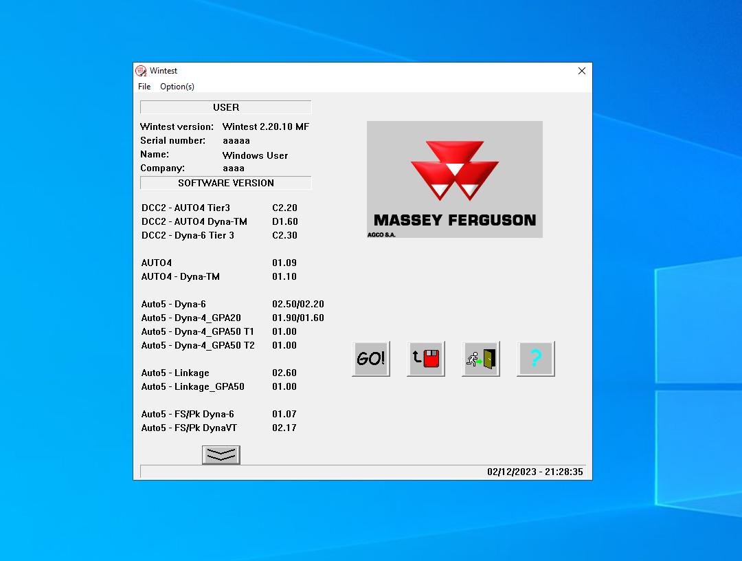Select the text "Wintest 2.20.10 MF"

tap(266, 127)
